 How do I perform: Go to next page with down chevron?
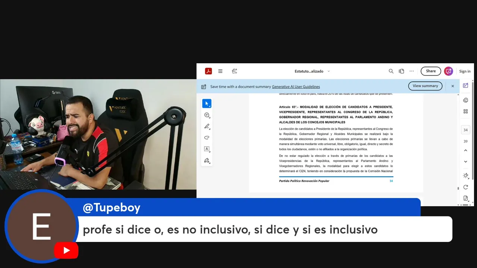(x=465, y=162)
